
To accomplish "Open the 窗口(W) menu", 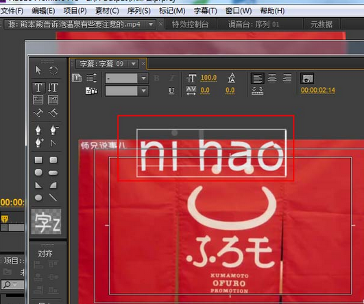I will [239, 11].
